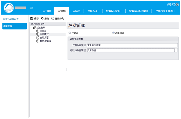
Task: Minimize the window
Action: pos(169,5)
